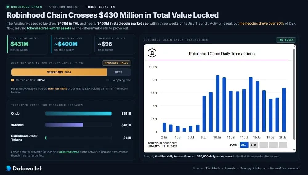Click 'Entropy Advisors' in footer sources

[253, 168]
